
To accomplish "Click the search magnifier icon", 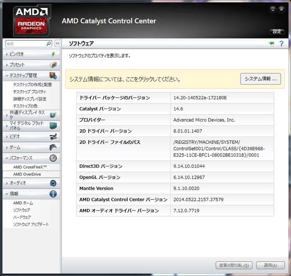I will tap(48, 44).
